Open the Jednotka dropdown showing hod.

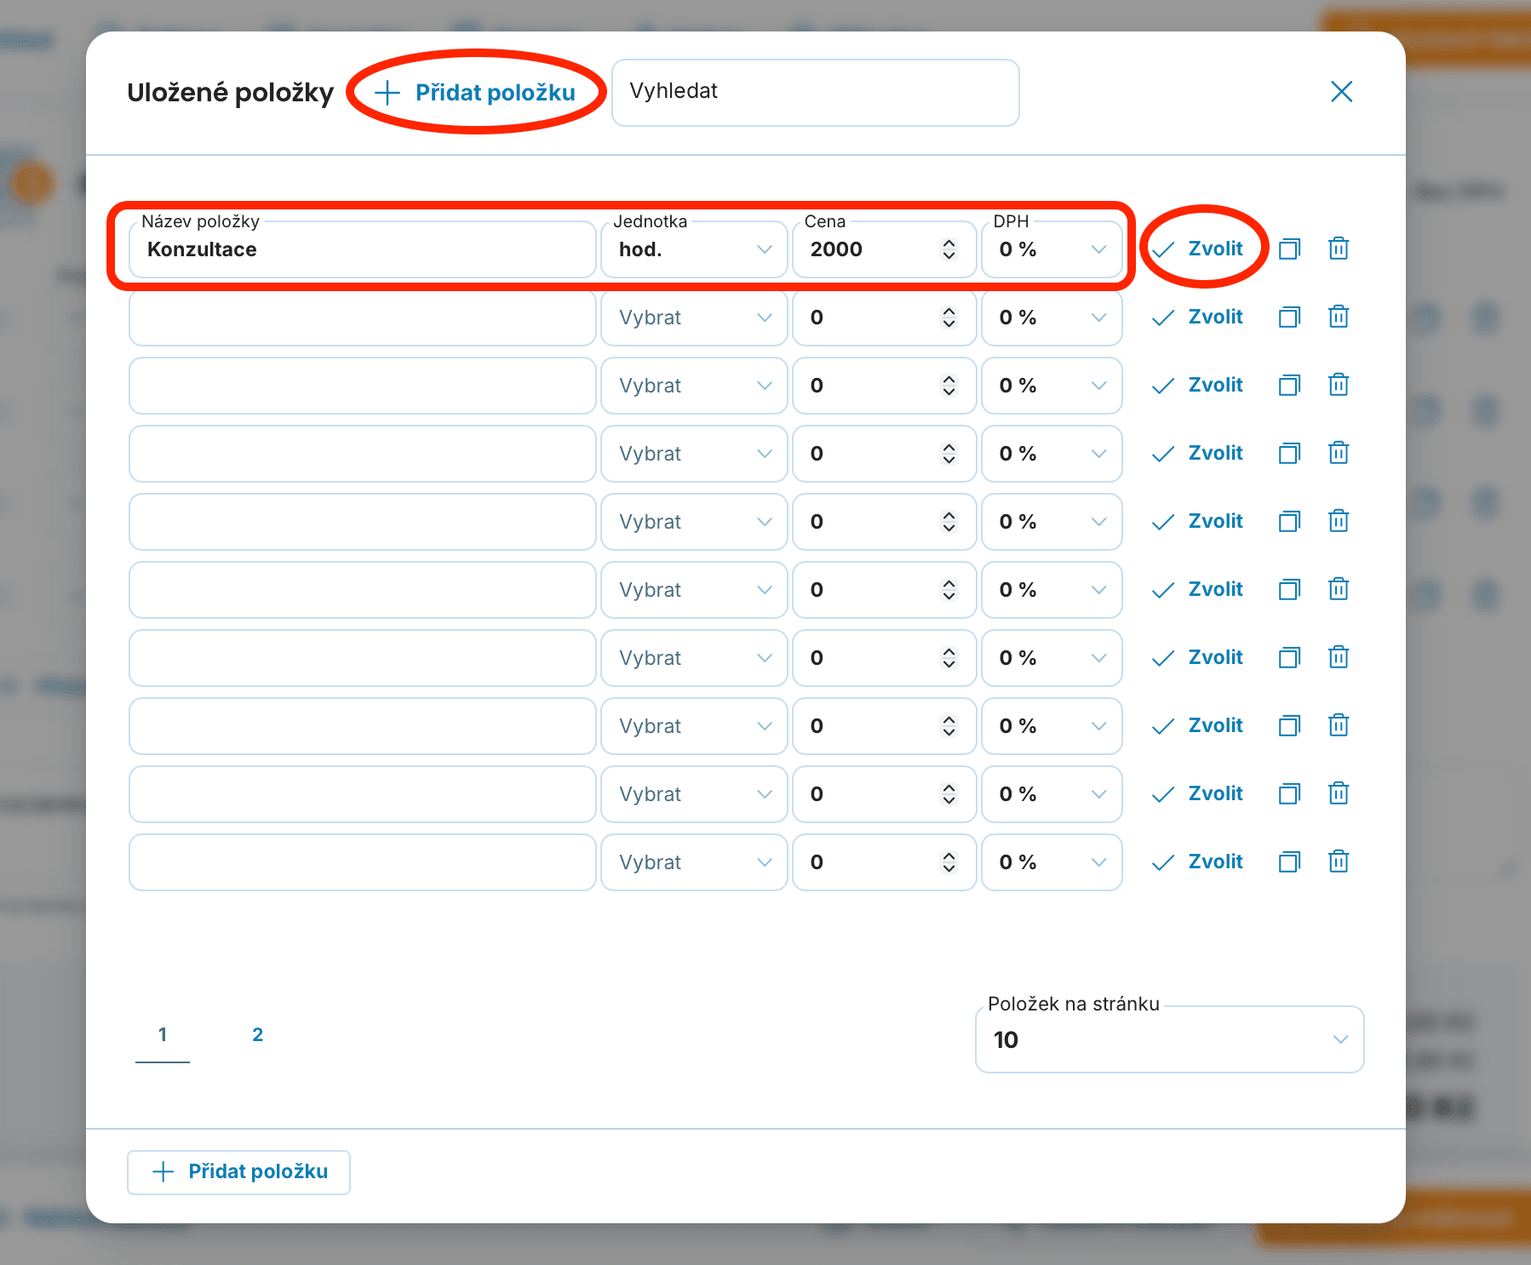point(694,249)
